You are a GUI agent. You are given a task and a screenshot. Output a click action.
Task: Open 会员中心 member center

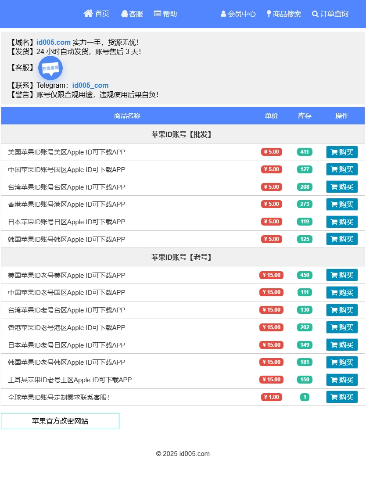[x=238, y=14]
